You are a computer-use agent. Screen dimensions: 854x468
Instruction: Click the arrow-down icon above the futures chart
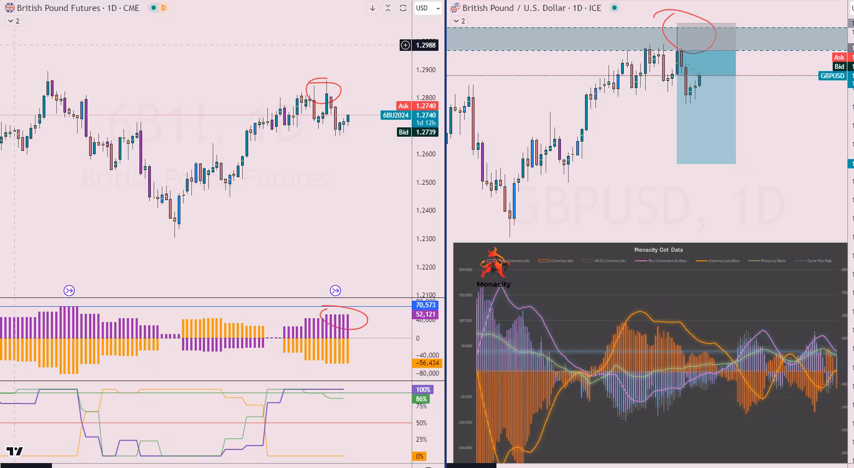(x=372, y=8)
